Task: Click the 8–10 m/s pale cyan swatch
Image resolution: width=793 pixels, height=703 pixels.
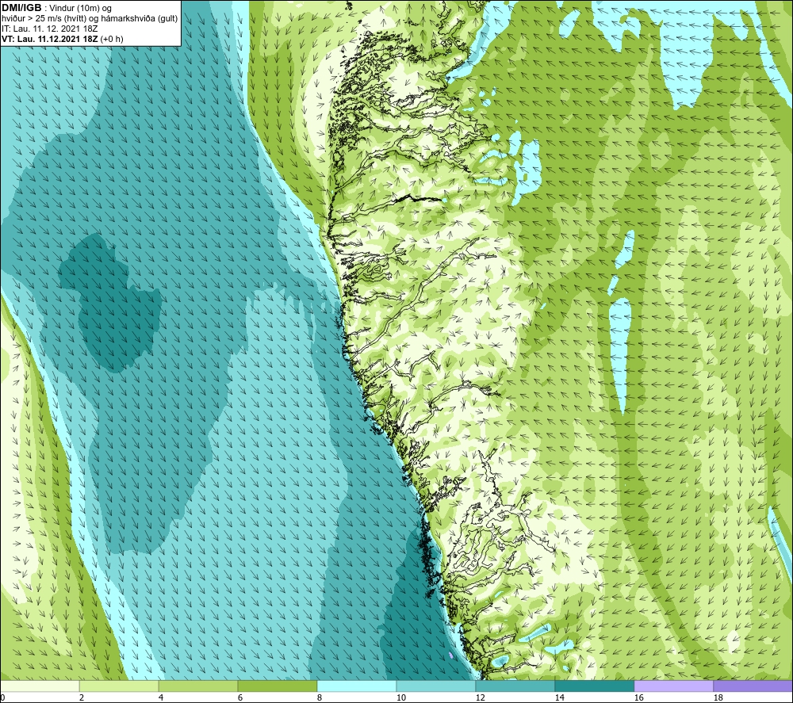Action: (357, 686)
